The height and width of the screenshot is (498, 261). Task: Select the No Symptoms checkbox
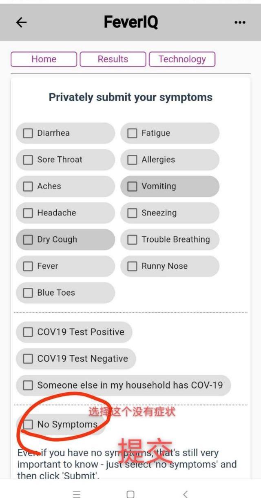(28, 425)
